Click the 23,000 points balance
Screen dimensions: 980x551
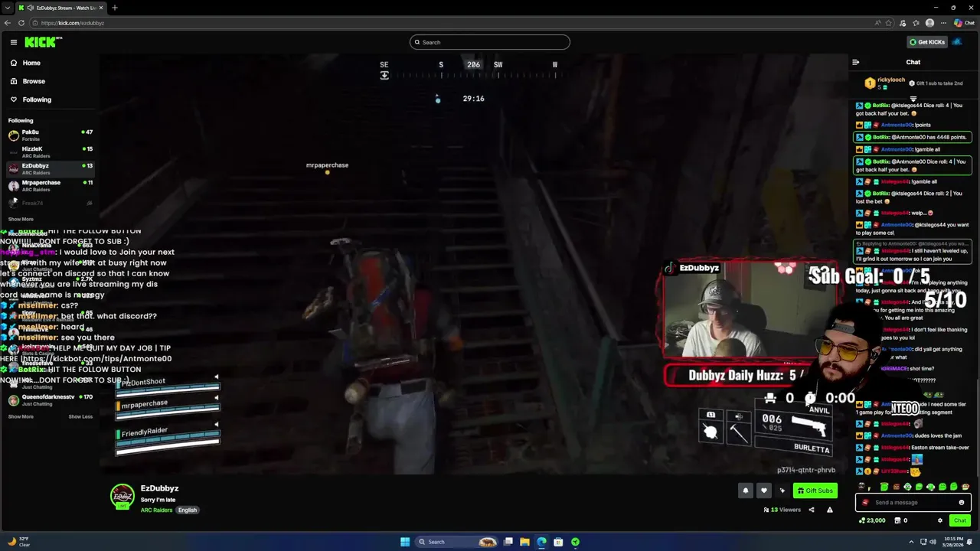point(872,520)
